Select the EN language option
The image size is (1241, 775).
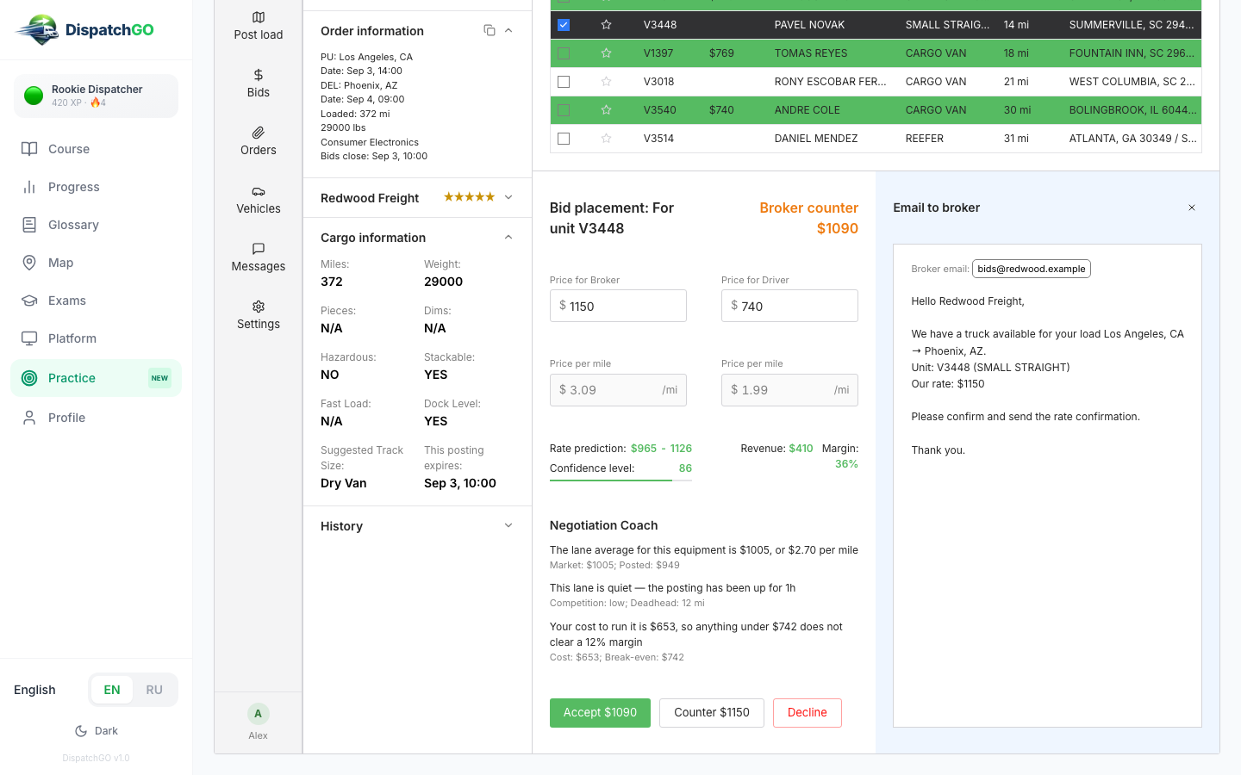pos(112,690)
